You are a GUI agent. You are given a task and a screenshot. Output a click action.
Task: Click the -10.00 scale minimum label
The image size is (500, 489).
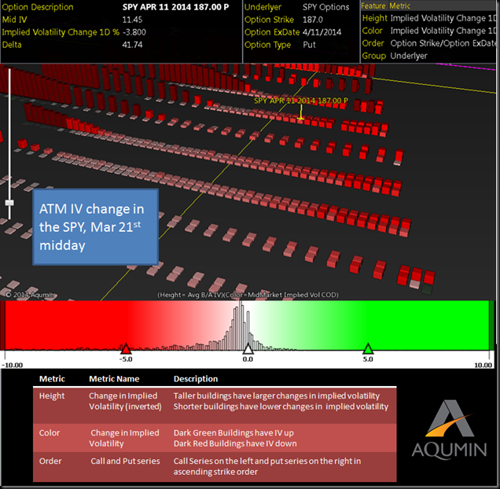tap(13, 366)
